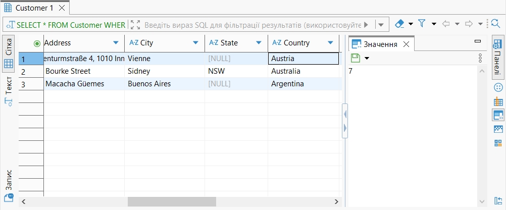The height and width of the screenshot is (210, 506).
Task: Click the green read-only status circle icon
Action: [37, 43]
